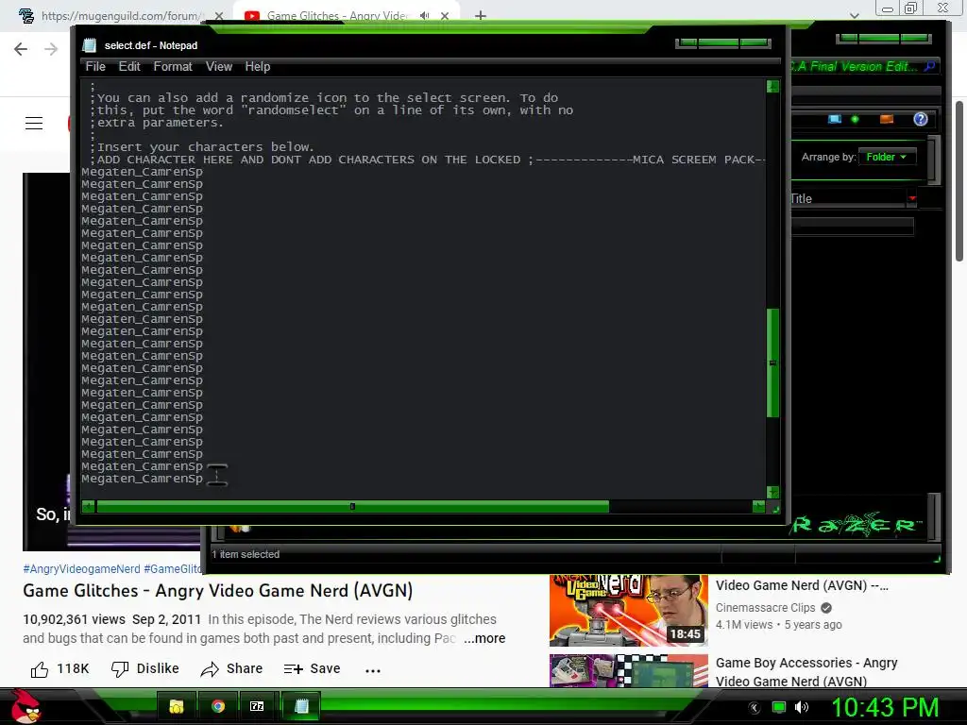Open the Title column red dropdown arrow

pos(912,198)
